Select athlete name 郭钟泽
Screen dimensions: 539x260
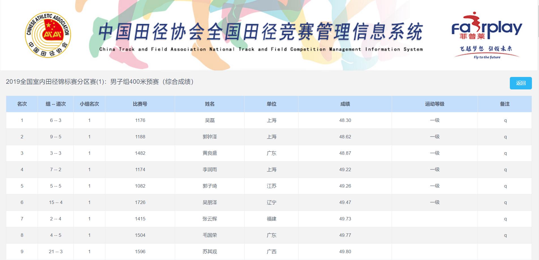tap(210, 137)
